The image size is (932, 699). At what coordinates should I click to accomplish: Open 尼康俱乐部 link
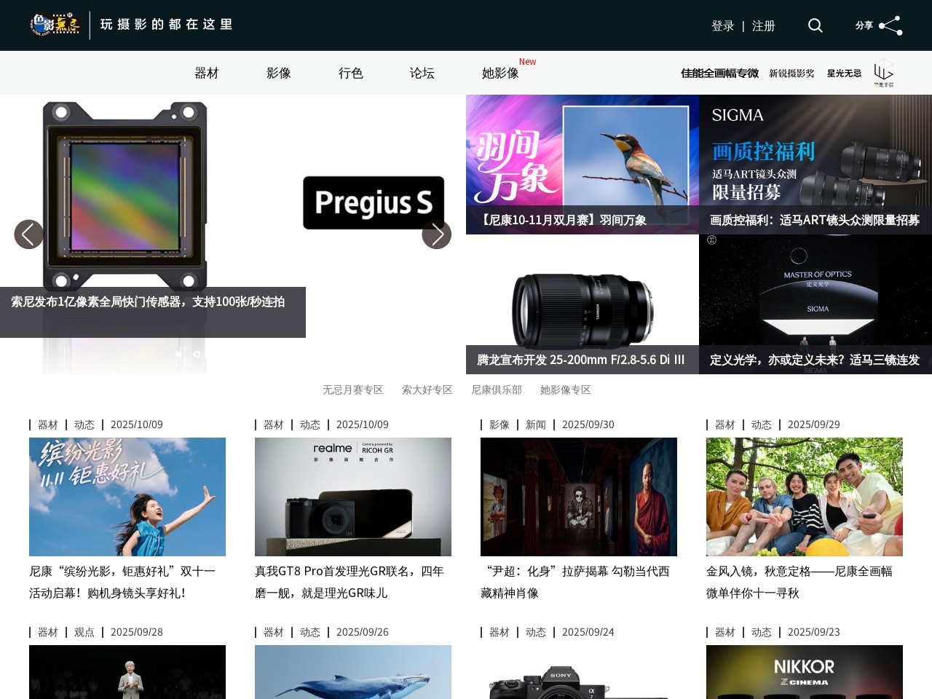pyautogui.click(x=497, y=390)
